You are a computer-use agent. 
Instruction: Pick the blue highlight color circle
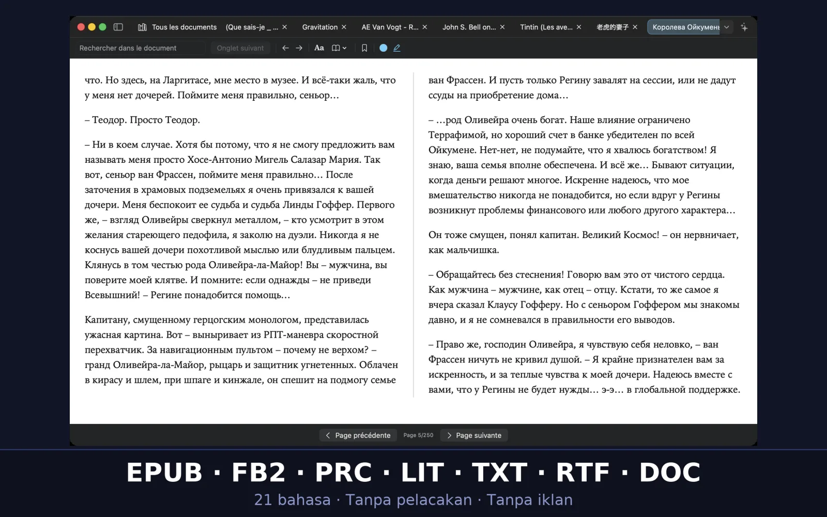pos(383,48)
